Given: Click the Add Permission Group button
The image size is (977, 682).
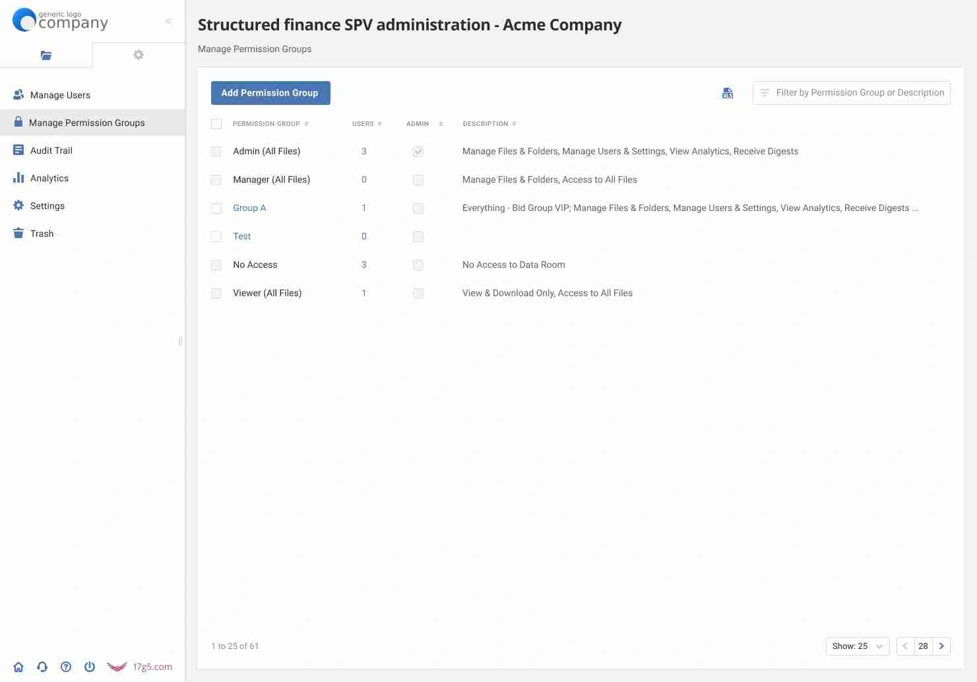Looking at the screenshot, I should coord(270,93).
